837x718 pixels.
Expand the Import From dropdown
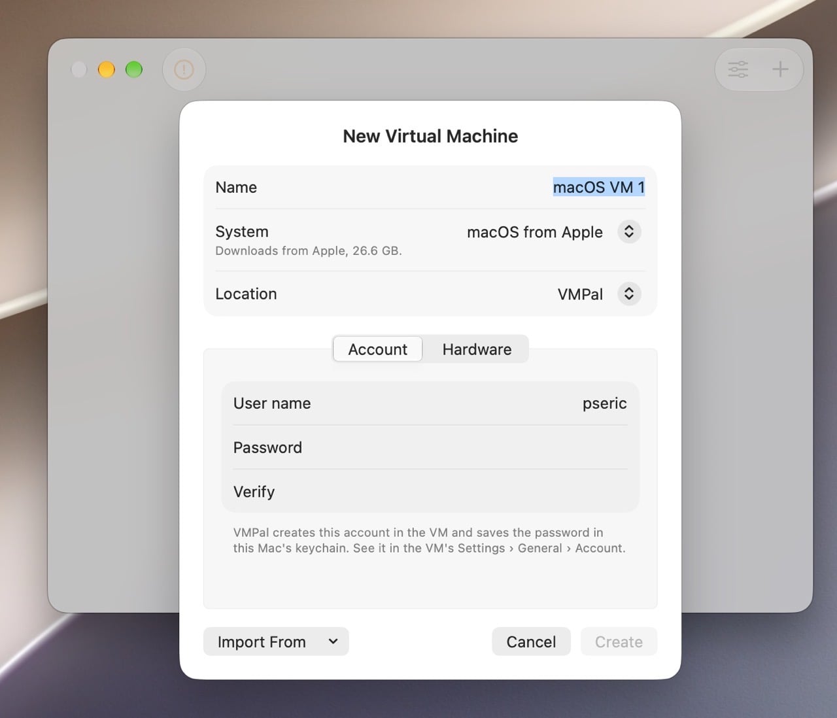(x=276, y=641)
